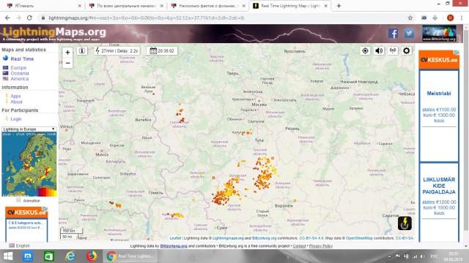Open Leaflet attribution link
The image size is (469, 263).
click(x=175, y=238)
